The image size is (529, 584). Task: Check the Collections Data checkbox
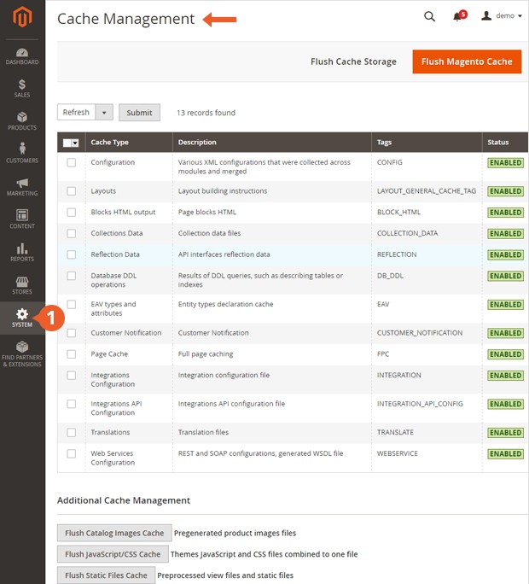pyautogui.click(x=72, y=234)
